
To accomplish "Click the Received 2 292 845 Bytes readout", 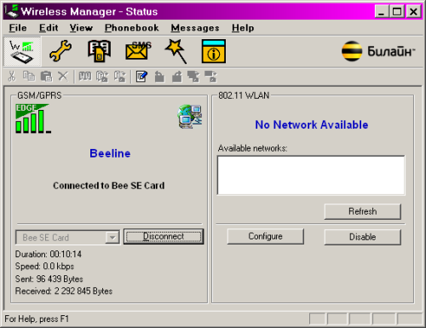I will (x=64, y=291).
